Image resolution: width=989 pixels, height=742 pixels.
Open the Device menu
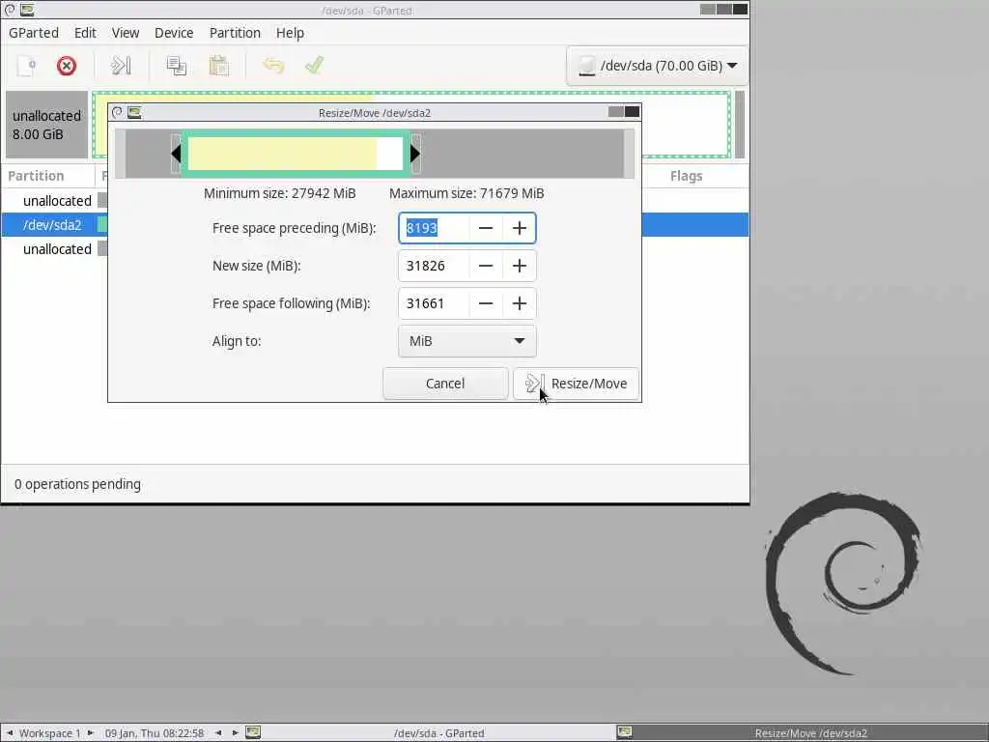pos(174,33)
